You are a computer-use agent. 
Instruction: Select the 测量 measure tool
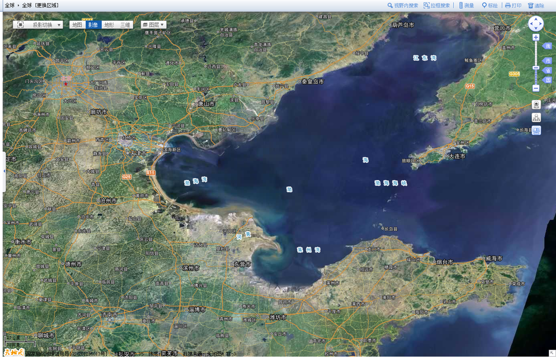466,6
